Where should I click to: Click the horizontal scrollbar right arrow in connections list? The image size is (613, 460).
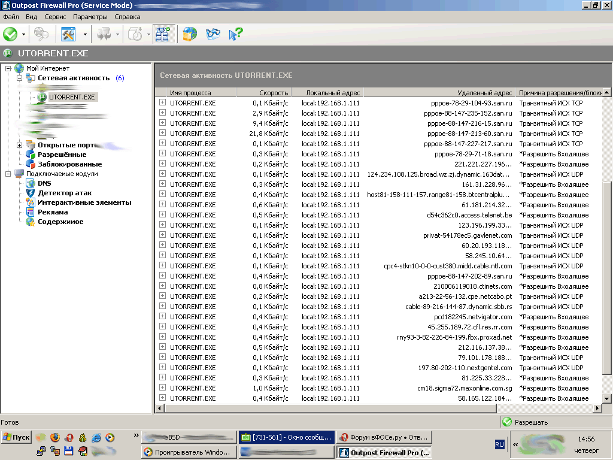pyautogui.click(x=597, y=408)
